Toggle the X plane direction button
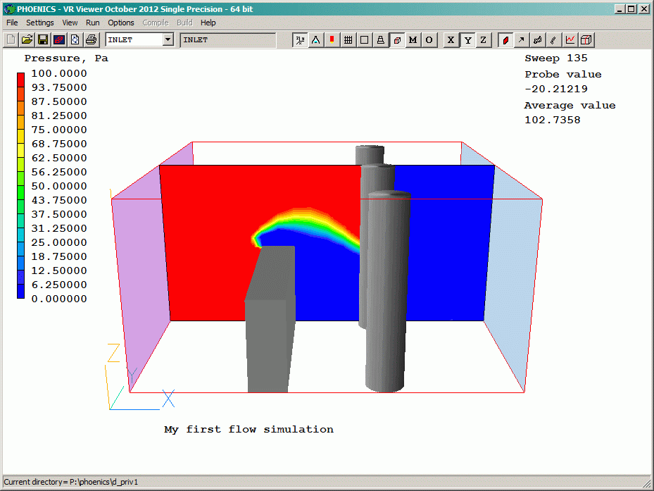The width and height of the screenshot is (654, 491). tap(451, 40)
